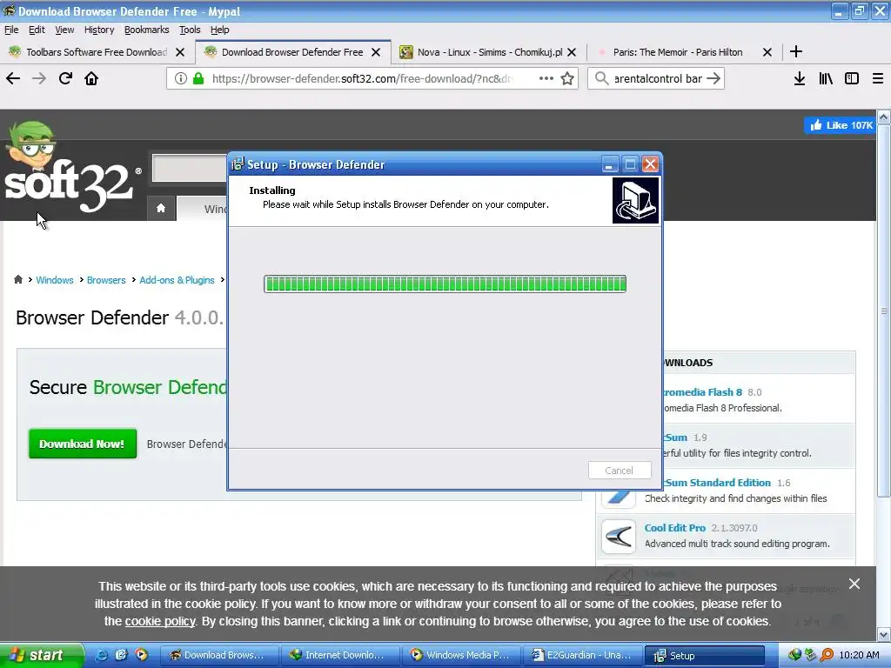
Task: Open page actions three-dots menu
Action: pyautogui.click(x=546, y=78)
